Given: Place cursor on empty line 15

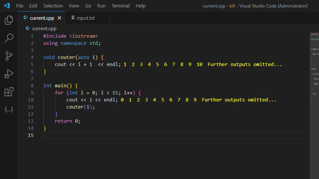Looking at the screenshot, I should (176, 135).
